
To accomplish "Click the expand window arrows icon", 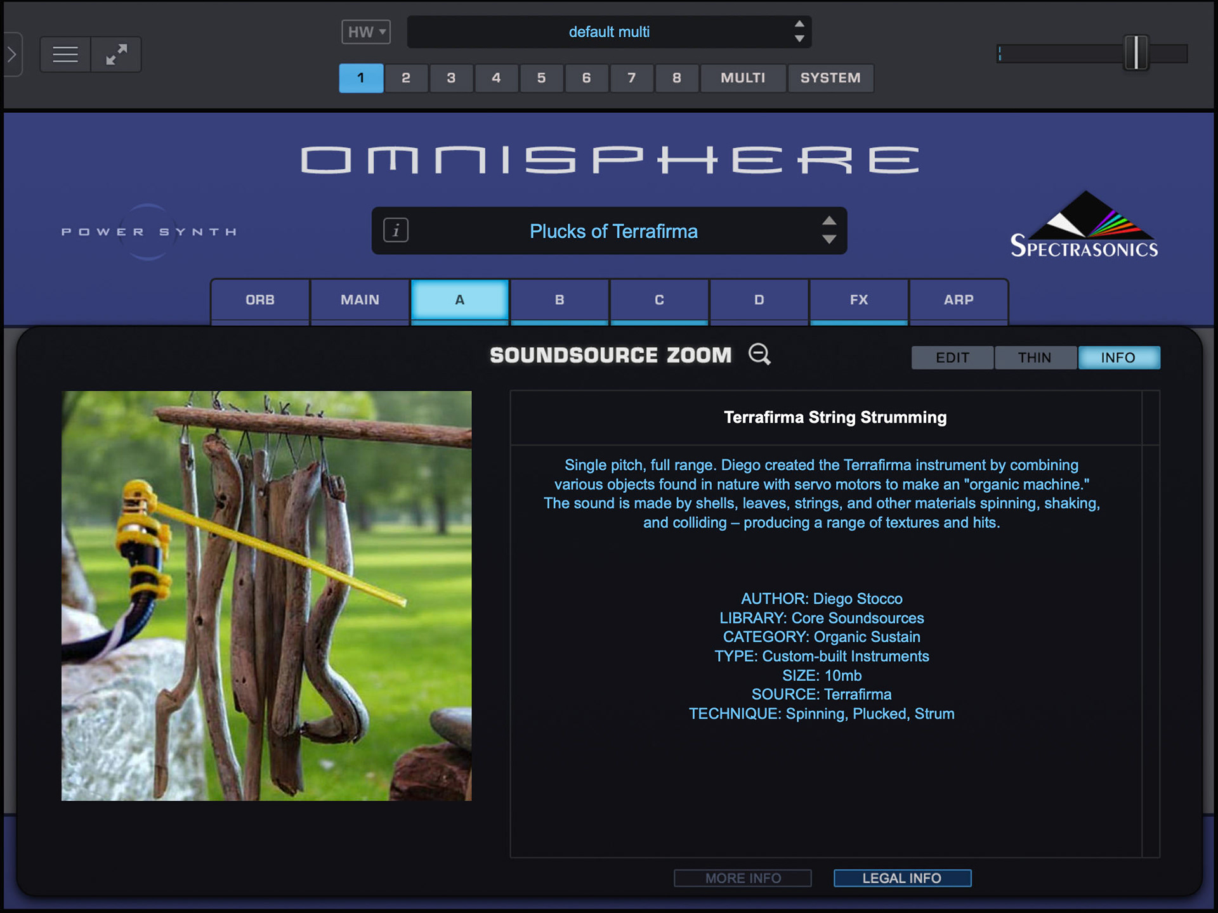I will 116,55.
